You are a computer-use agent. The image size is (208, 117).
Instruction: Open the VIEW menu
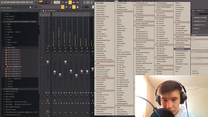[18, 2]
